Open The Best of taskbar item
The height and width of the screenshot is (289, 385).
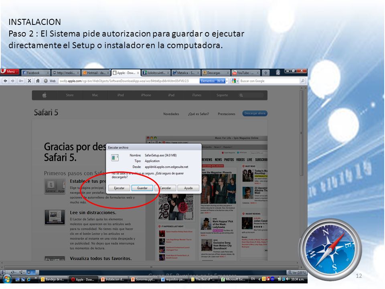pos(204,279)
